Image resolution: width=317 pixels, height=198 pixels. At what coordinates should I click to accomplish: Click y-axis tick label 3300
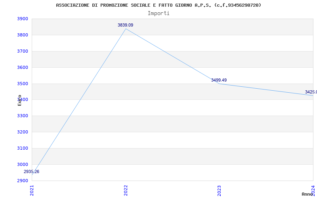[x=23, y=116]
